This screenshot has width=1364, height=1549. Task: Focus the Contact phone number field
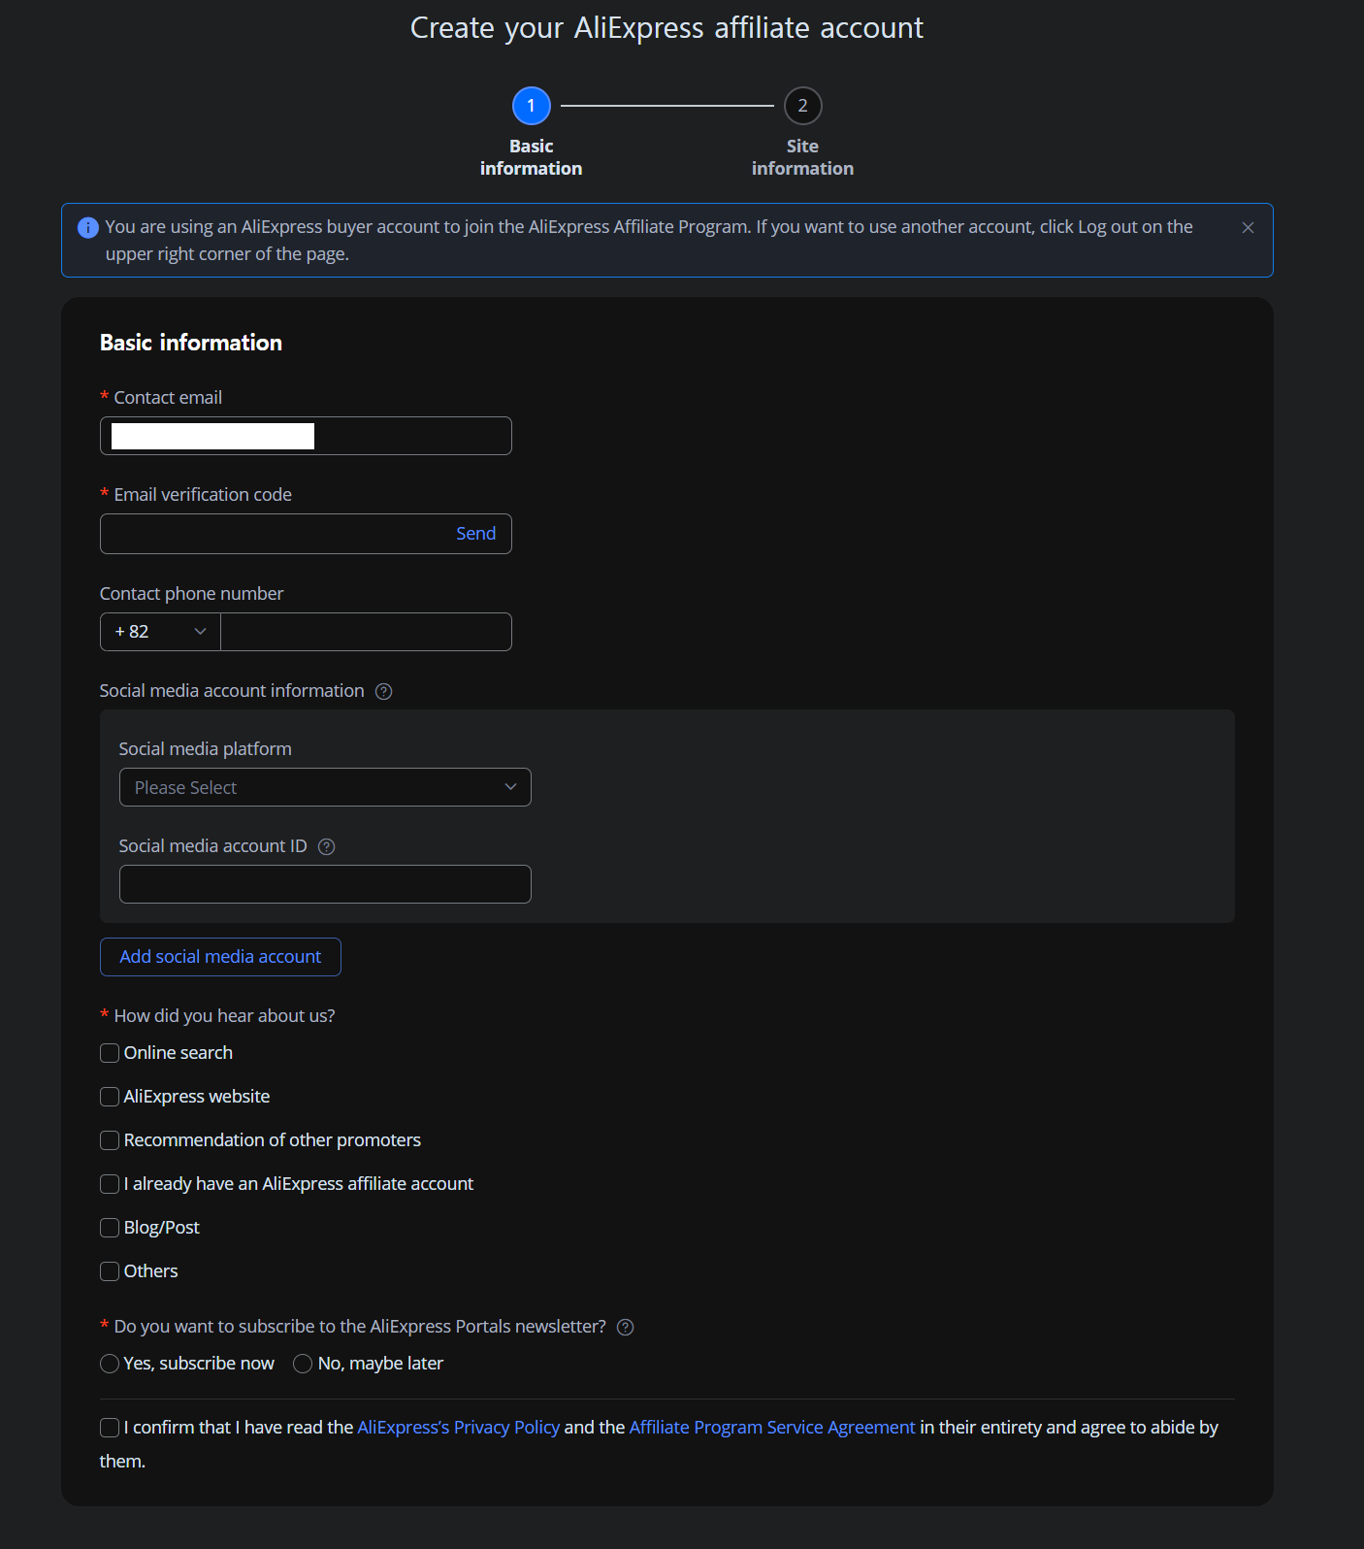(x=366, y=632)
